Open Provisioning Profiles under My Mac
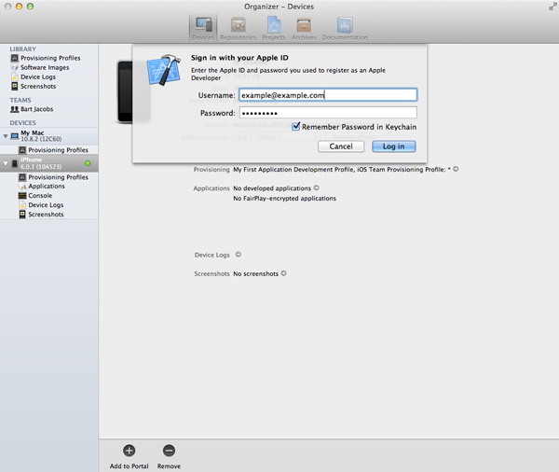The width and height of the screenshot is (559, 472). tap(53, 150)
